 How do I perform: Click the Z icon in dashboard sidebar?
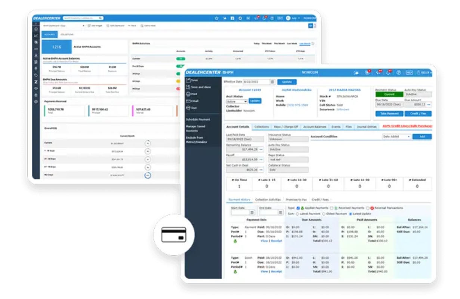click(36, 81)
